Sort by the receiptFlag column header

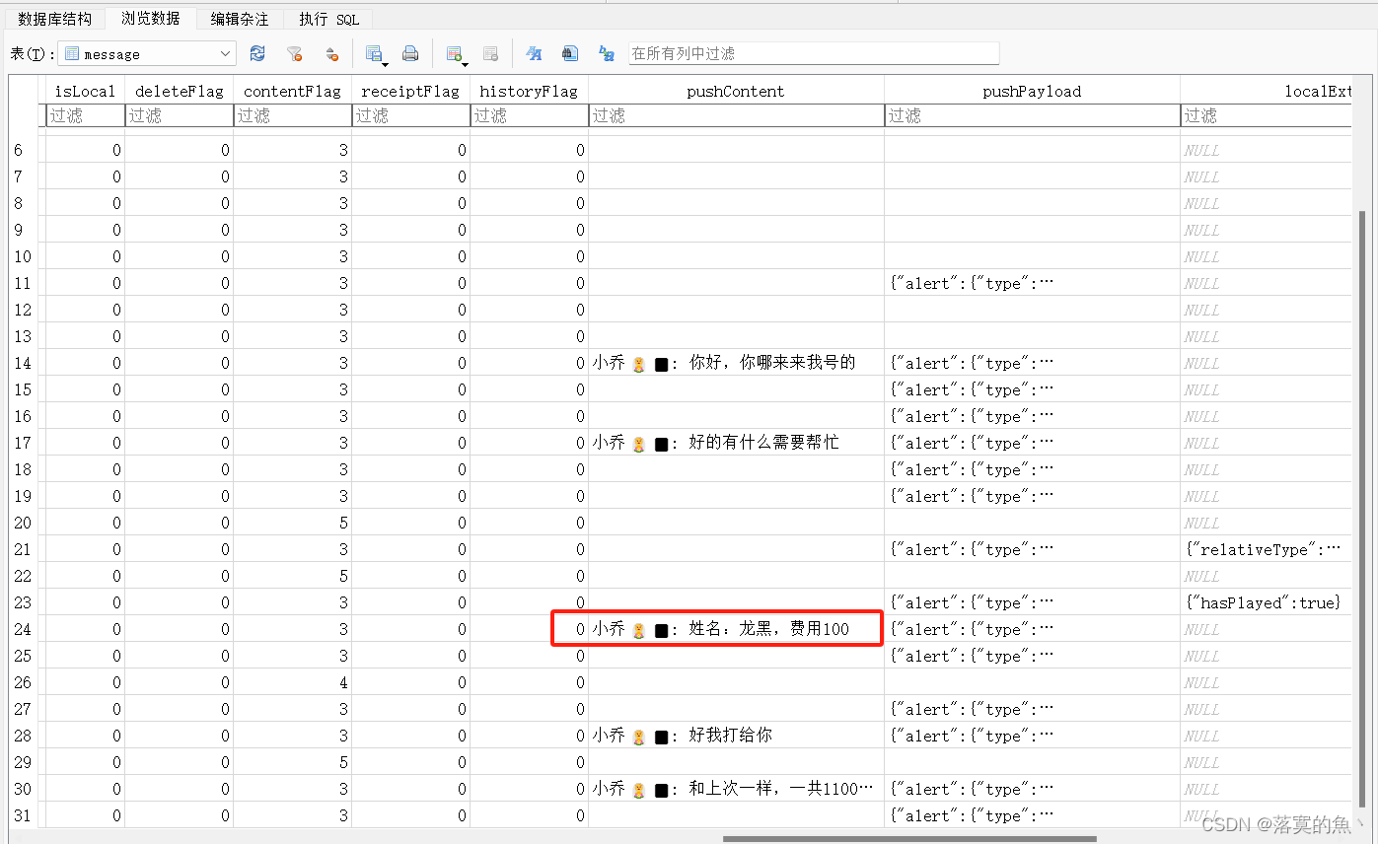point(411,91)
